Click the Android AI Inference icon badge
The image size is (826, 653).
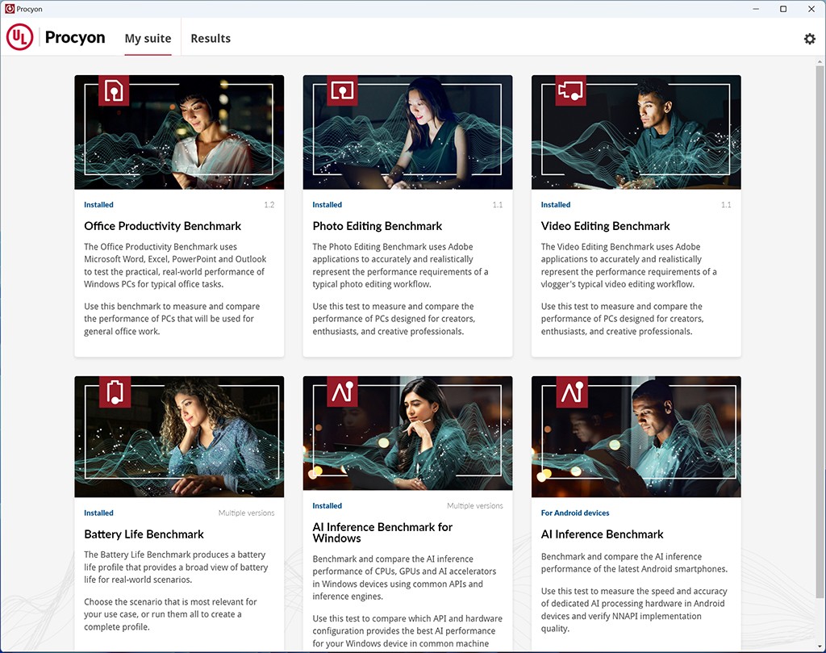570,391
